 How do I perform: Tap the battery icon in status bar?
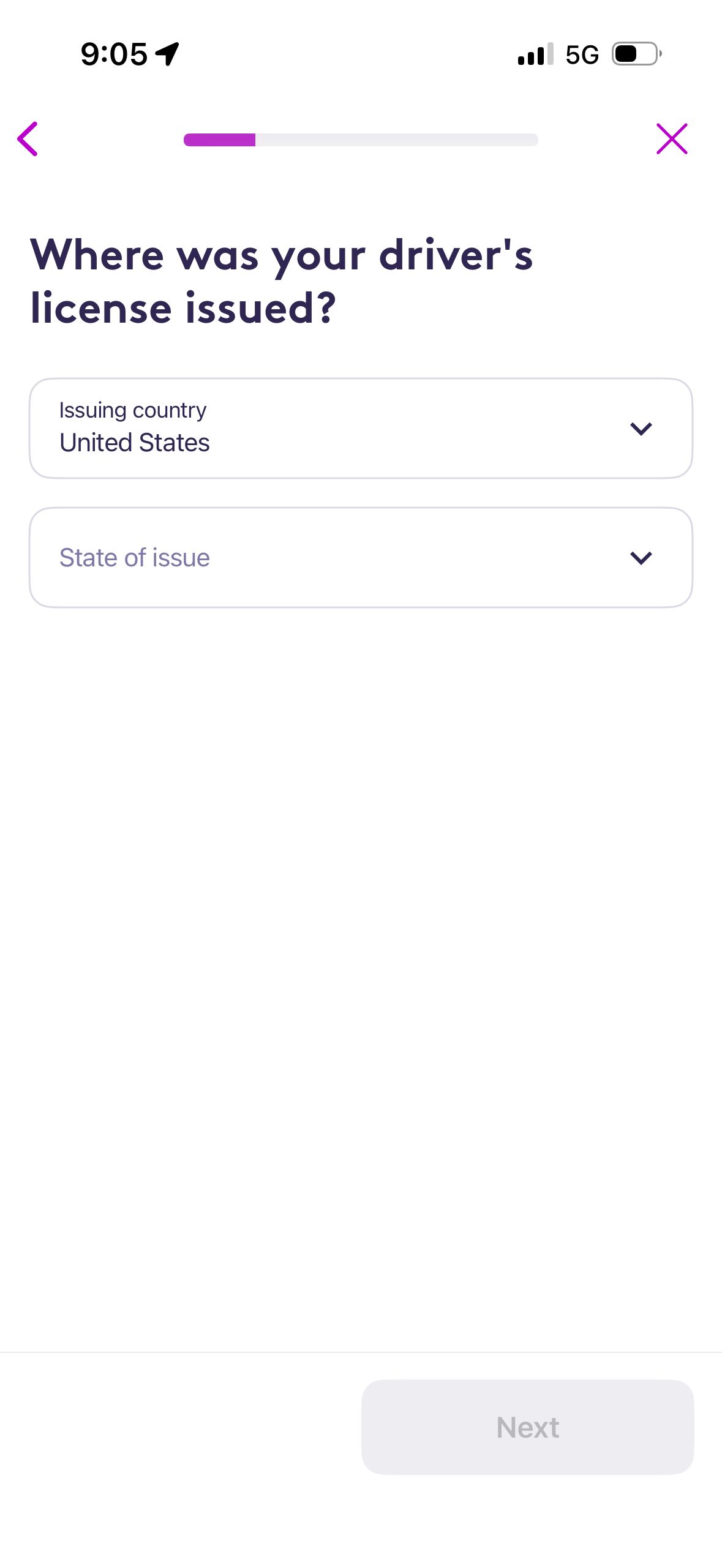tap(637, 54)
